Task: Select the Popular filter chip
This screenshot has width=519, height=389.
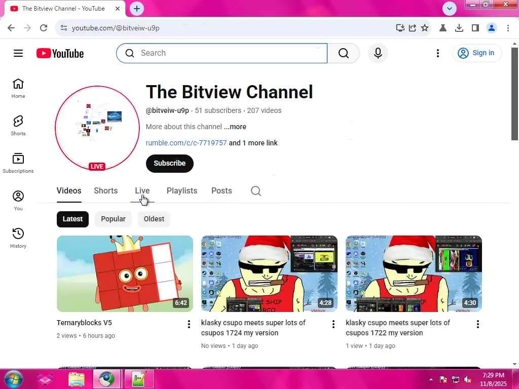Action: point(113,219)
